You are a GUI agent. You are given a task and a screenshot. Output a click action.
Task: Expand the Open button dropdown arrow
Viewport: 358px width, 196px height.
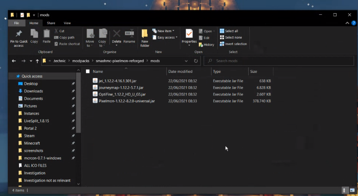(214, 31)
